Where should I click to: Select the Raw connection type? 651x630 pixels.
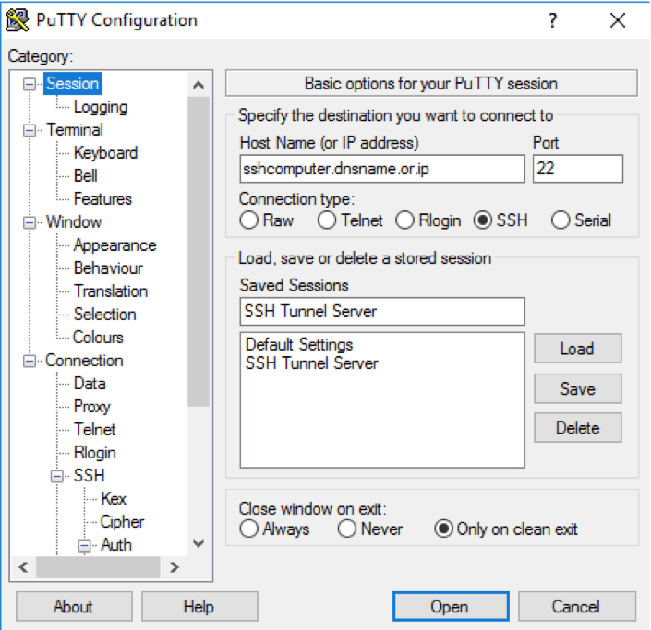point(249,220)
